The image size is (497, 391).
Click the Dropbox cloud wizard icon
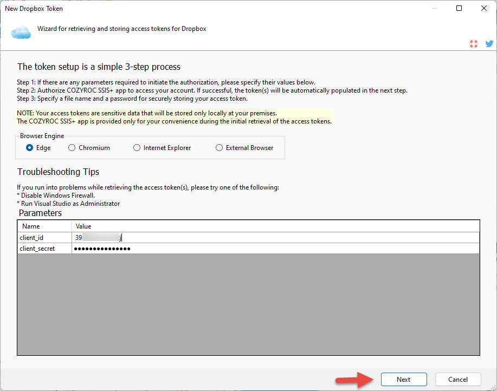[x=21, y=32]
